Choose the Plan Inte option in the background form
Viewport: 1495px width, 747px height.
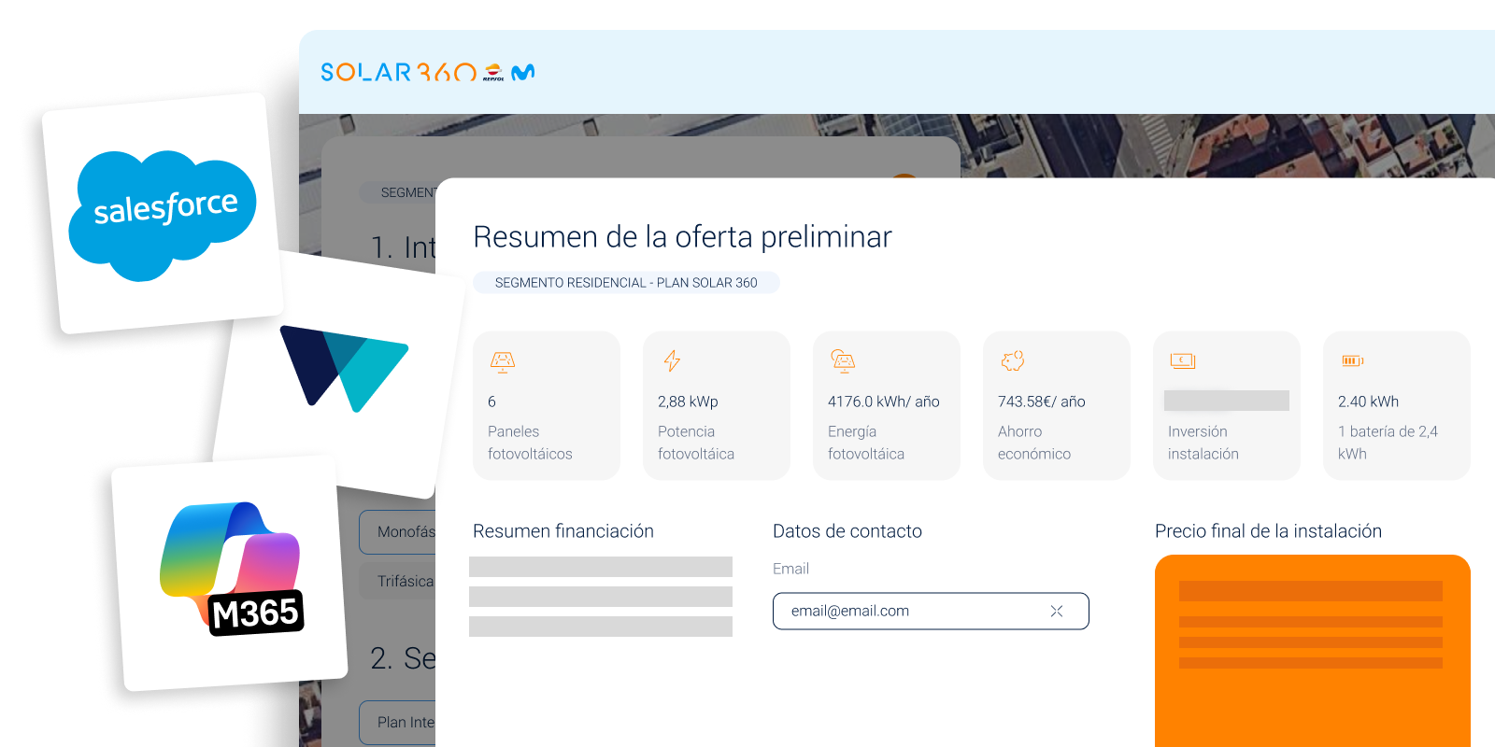[x=399, y=722]
